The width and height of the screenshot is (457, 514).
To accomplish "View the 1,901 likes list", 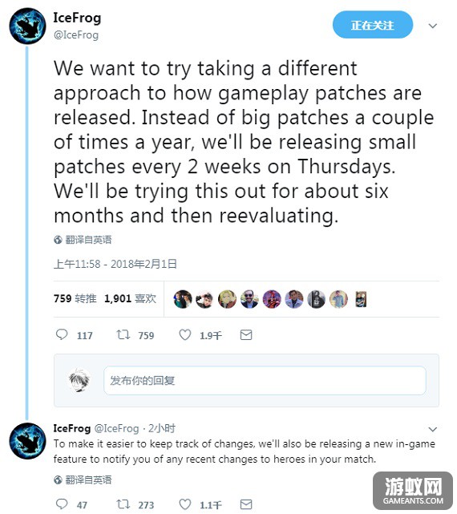I will click(130, 298).
